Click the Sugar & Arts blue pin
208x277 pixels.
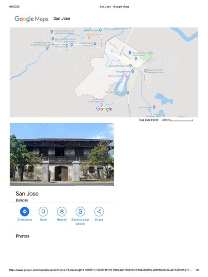72,45
